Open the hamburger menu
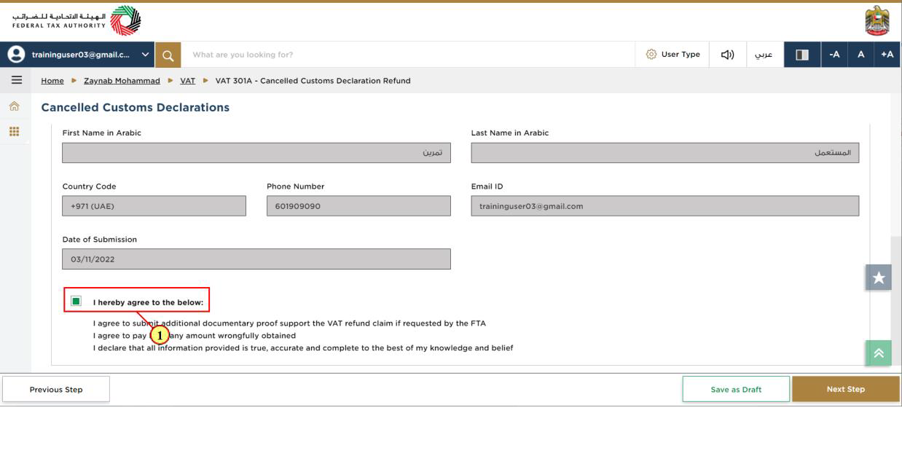This screenshot has width=902, height=472. click(15, 80)
